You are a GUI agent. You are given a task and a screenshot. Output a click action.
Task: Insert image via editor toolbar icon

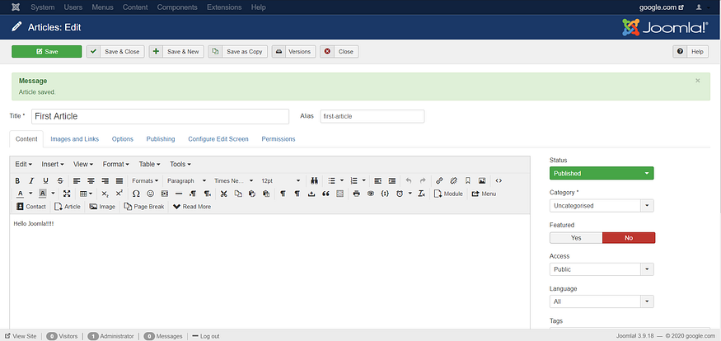[482, 180]
